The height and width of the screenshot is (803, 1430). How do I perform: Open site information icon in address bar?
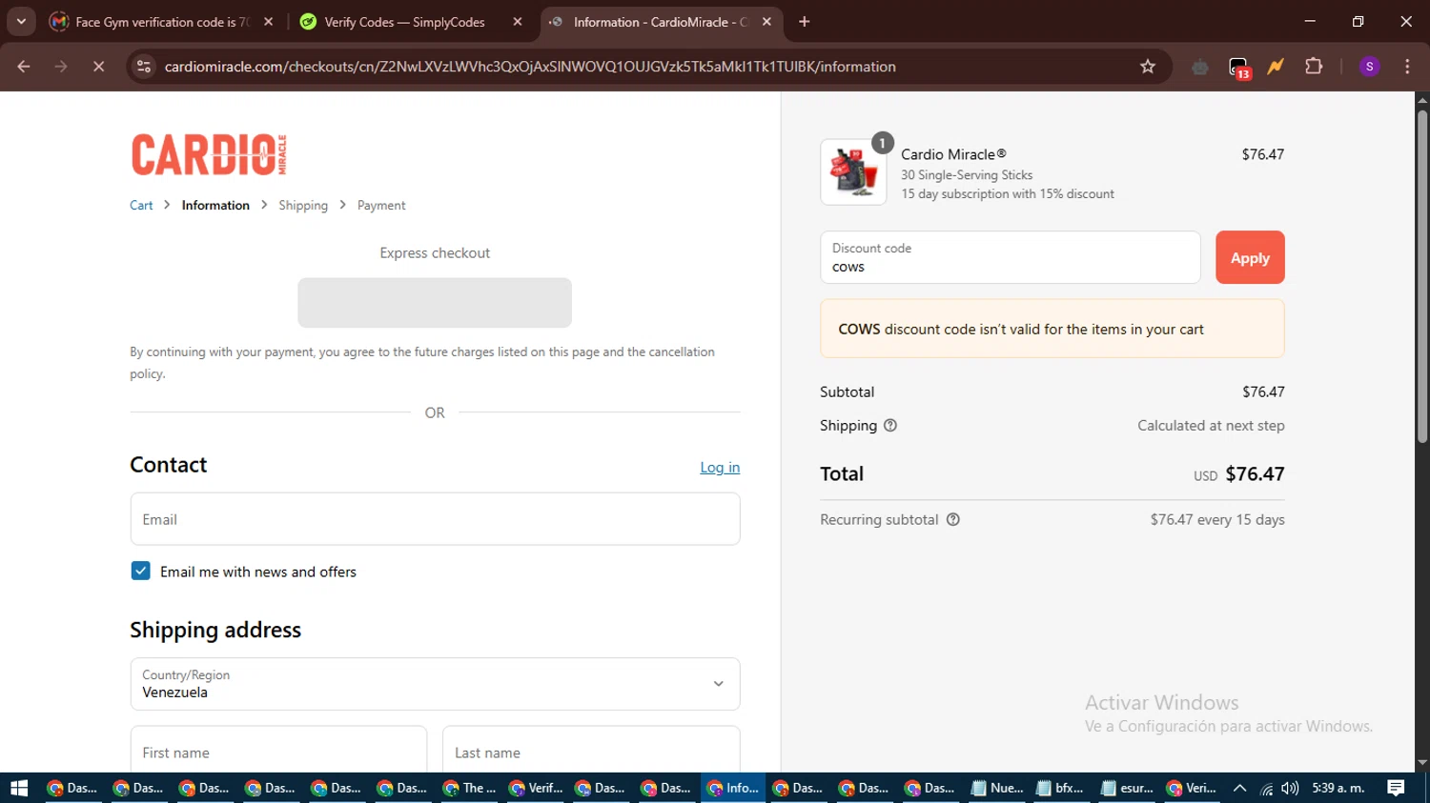(x=144, y=67)
